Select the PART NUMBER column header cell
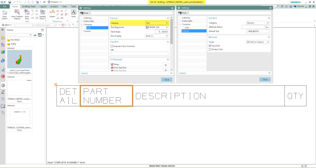The width and height of the screenshot is (316, 168). [x=106, y=96]
